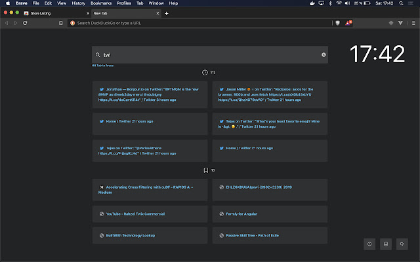
Task: Open the Profiles menu
Action: tap(124, 3)
